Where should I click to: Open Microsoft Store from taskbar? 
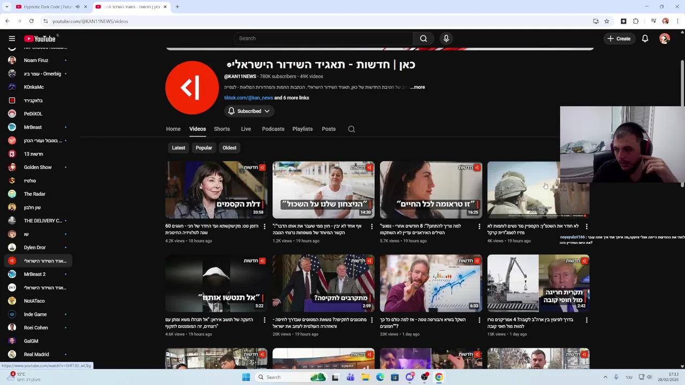pyautogui.click(x=394, y=377)
